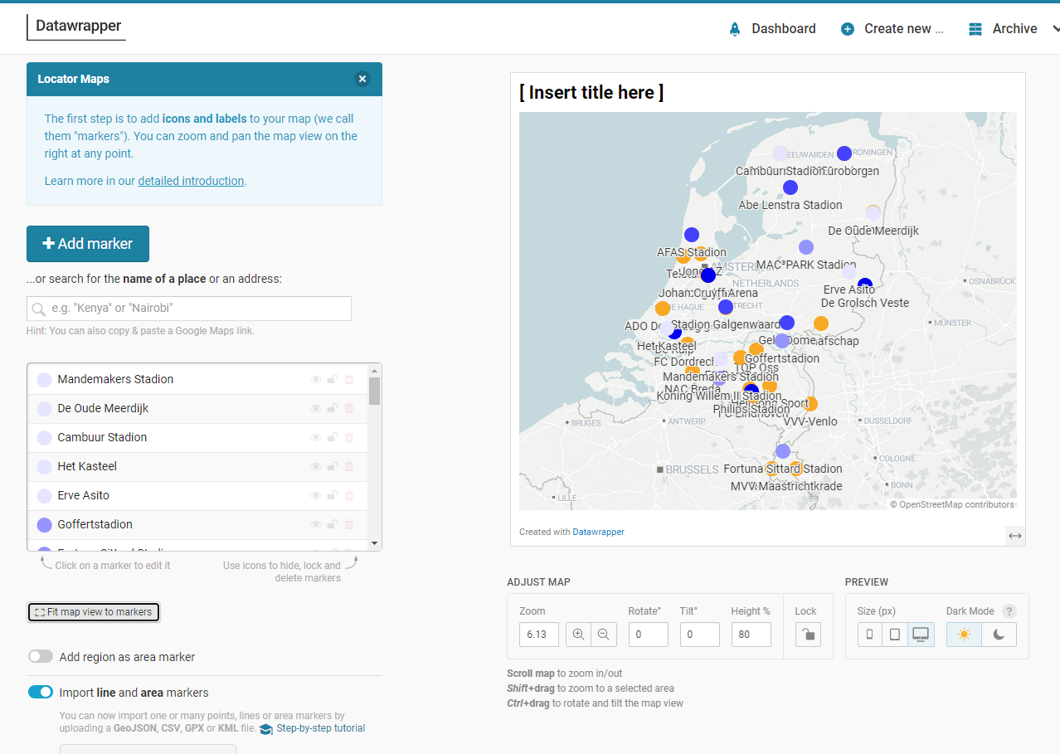Hide the Het Kasteel marker

point(316,466)
